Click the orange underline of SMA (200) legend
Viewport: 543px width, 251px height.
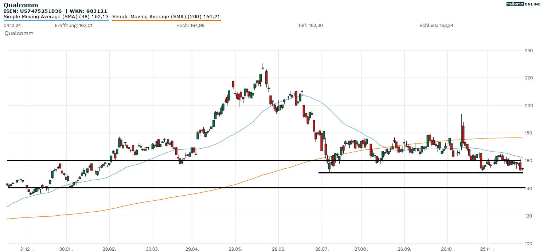(166, 20)
